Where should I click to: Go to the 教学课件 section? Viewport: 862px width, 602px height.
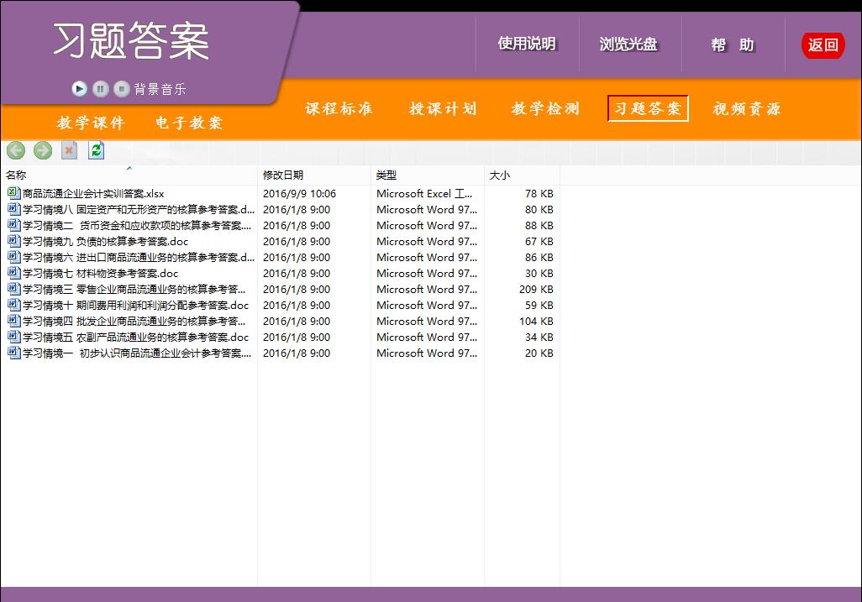pos(91,123)
